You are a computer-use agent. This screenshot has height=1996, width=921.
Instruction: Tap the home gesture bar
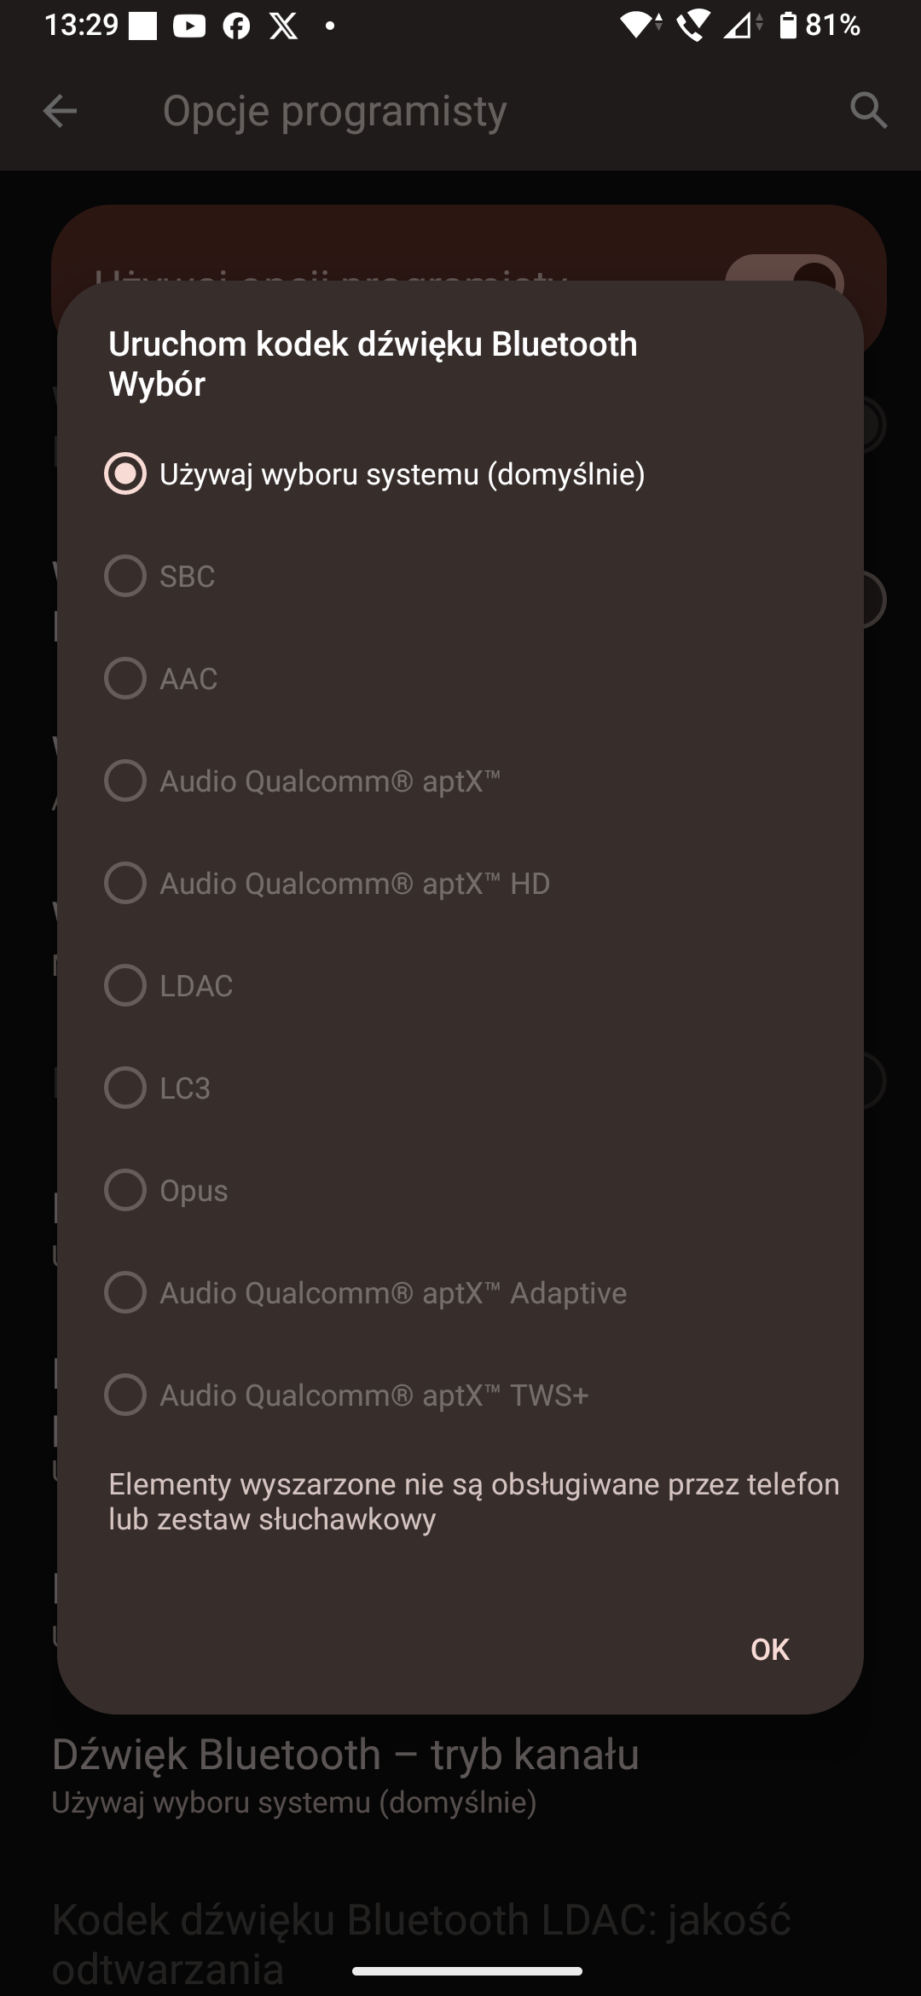467,1971
